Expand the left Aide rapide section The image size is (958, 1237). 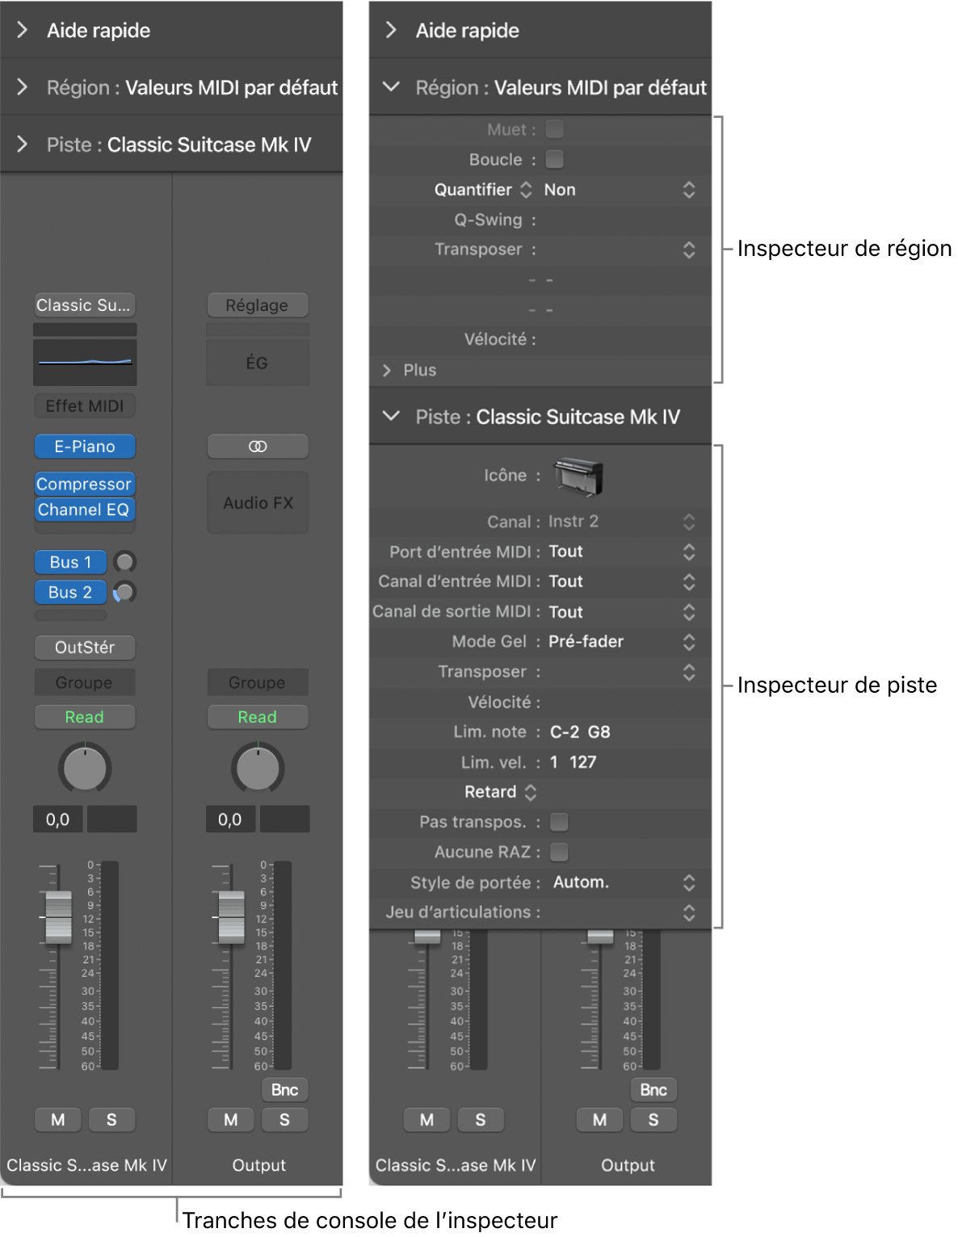23,31
